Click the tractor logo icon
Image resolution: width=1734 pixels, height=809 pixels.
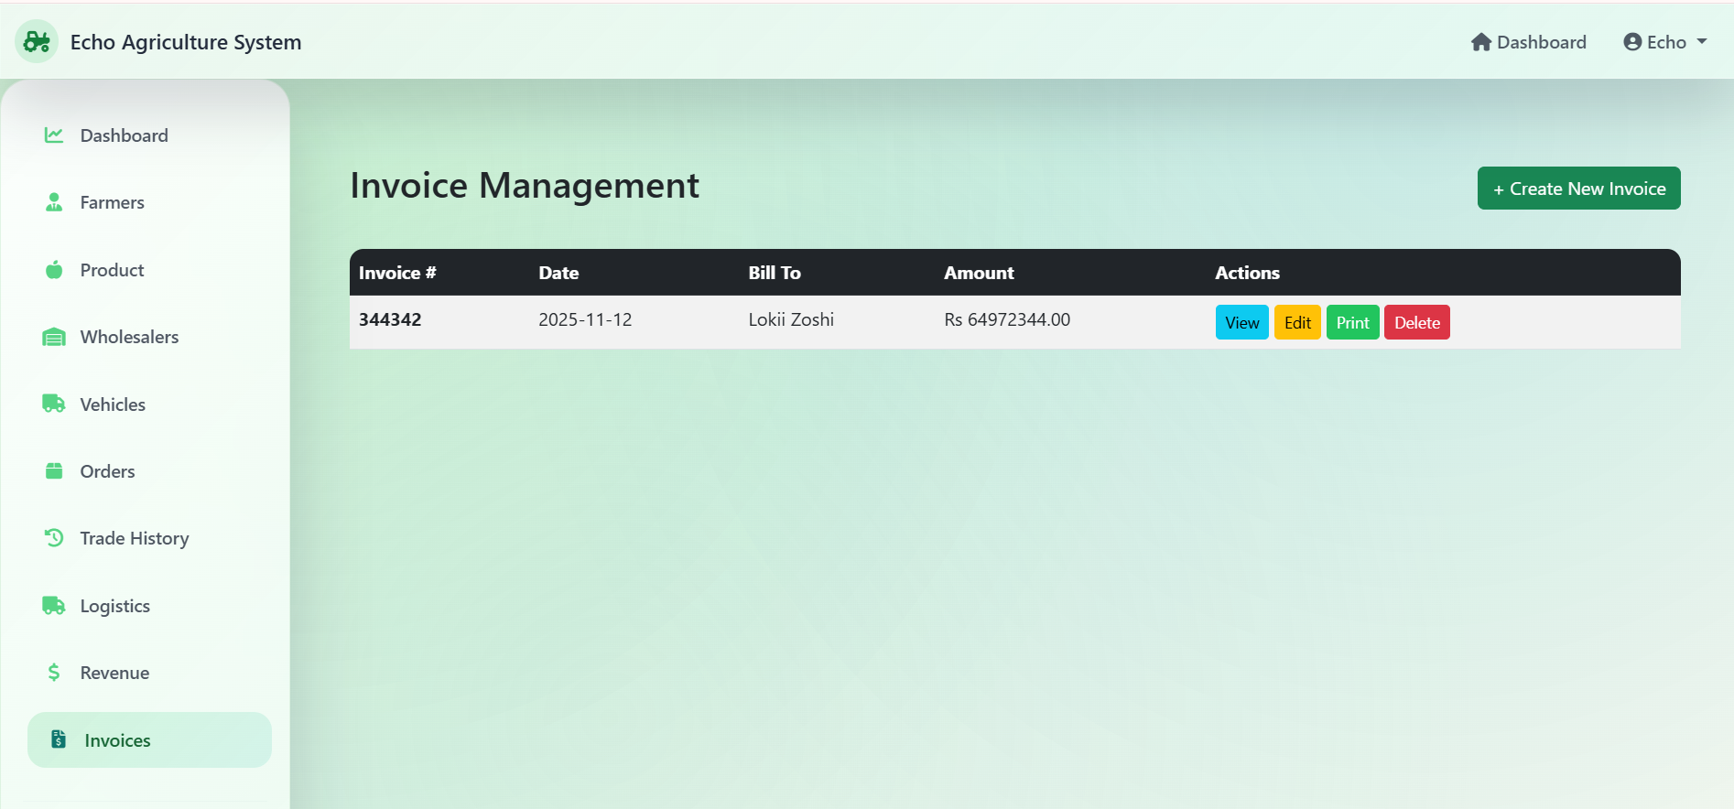coord(37,42)
